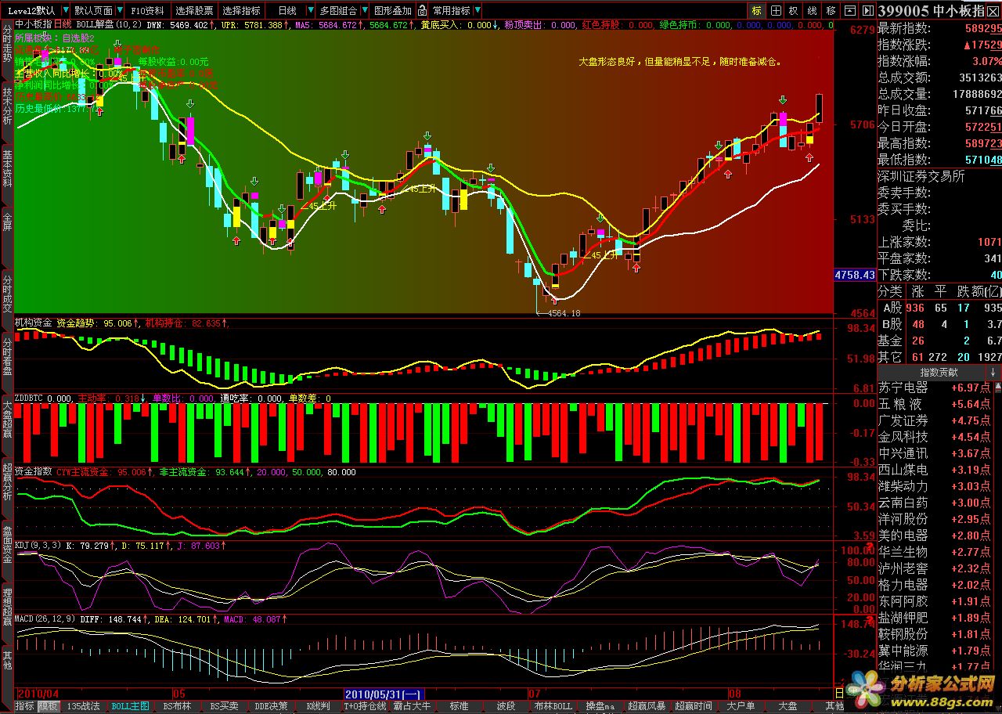Select the 霸占大牛 template tab
Viewport: 1002px width, 714px height.
tap(412, 705)
